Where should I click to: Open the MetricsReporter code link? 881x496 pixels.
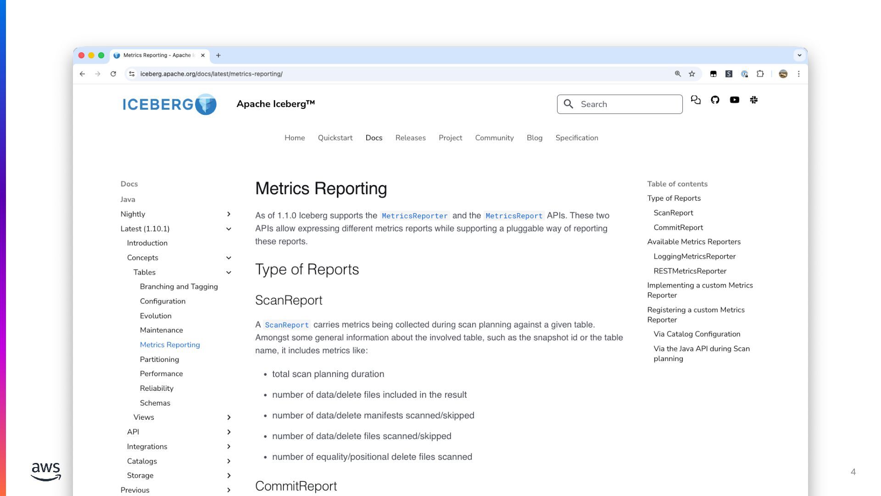coord(414,216)
